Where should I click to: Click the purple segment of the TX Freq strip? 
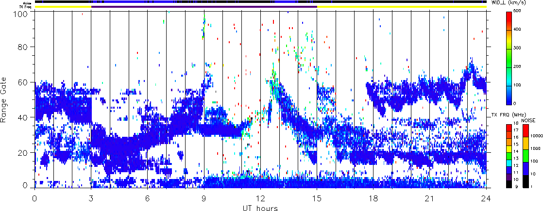point(204,6)
